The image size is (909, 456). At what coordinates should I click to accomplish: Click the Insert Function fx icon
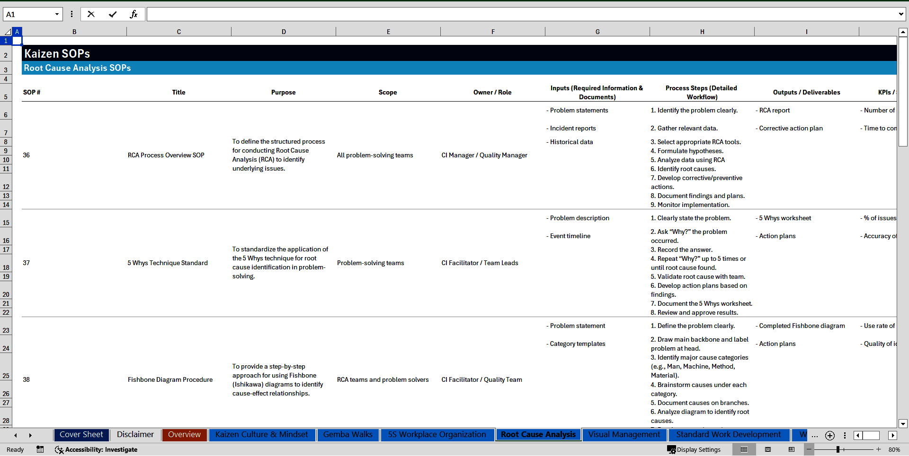(134, 14)
